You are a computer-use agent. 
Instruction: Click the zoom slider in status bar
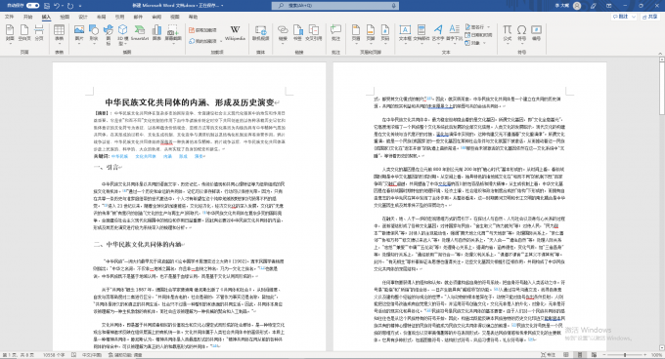[x=626, y=355]
